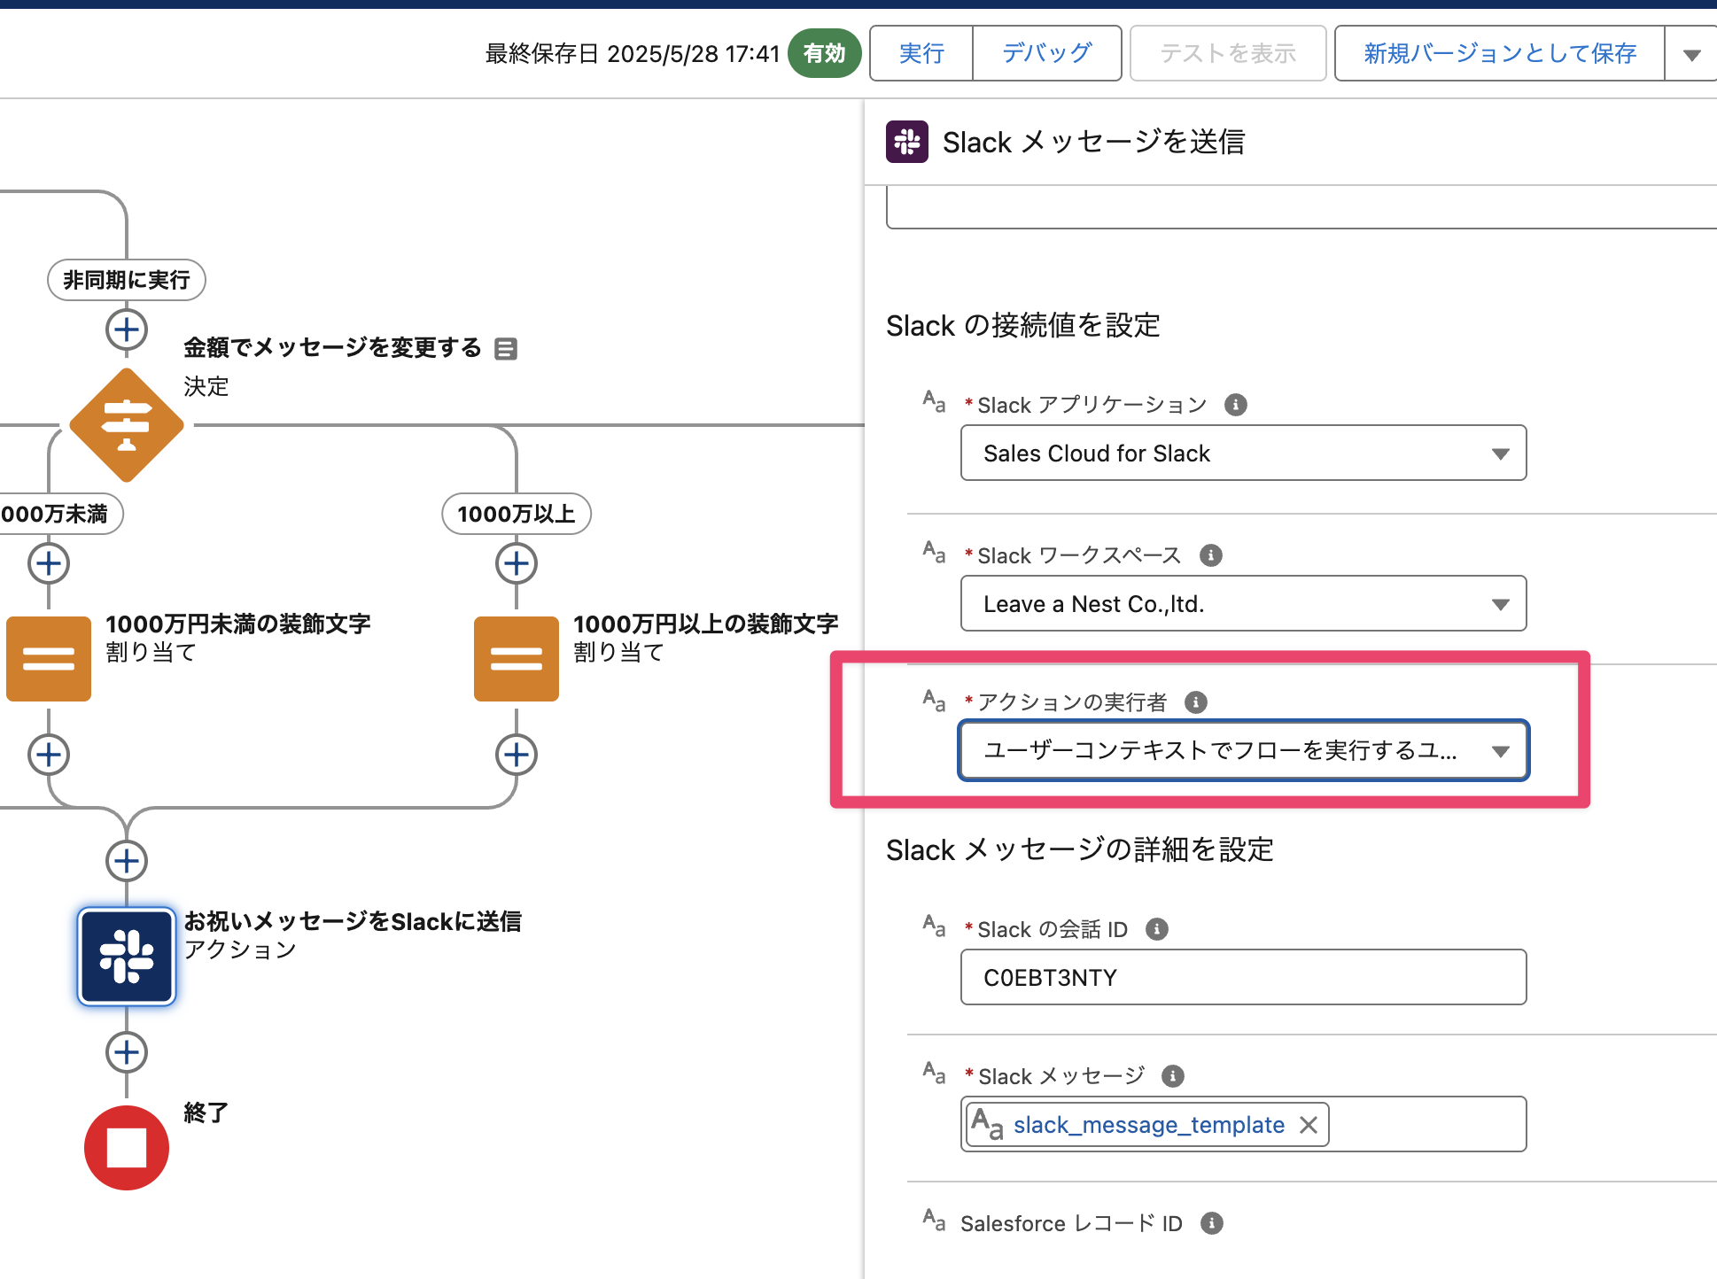Image resolution: width=1717 pixels, height=1279 pixels.
Task: Show info tooltip for Slack アプリケーション
Action: (1235, 405)
